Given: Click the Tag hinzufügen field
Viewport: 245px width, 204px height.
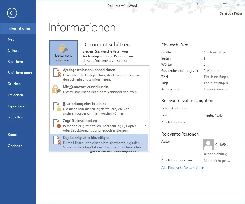Looking at the screenshot, I should (216, 83).
